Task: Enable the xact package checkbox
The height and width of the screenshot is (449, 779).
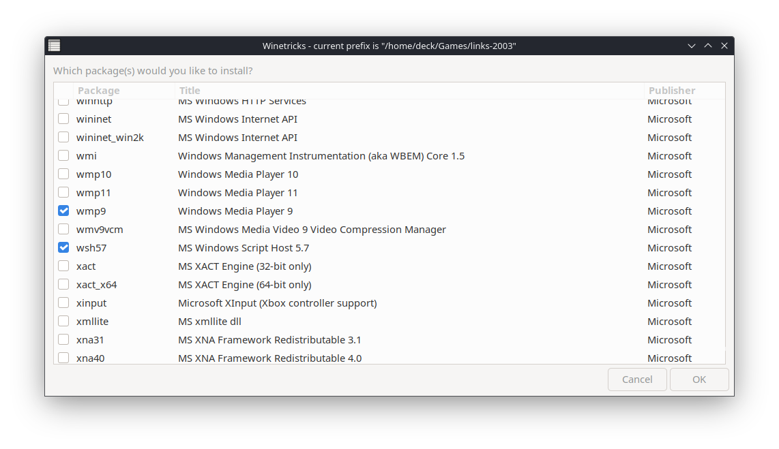Action: click(x=63, y=266)
